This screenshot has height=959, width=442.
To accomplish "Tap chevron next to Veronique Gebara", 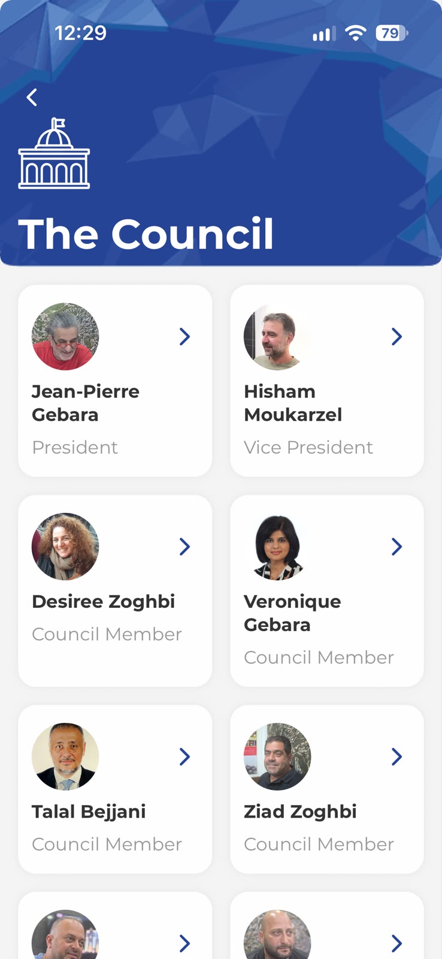I will tap(396, 546).
